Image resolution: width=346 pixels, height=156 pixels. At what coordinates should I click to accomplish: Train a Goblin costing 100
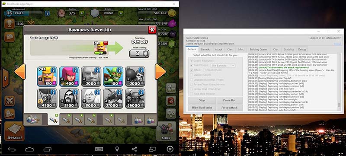click(x=113, y=76)
